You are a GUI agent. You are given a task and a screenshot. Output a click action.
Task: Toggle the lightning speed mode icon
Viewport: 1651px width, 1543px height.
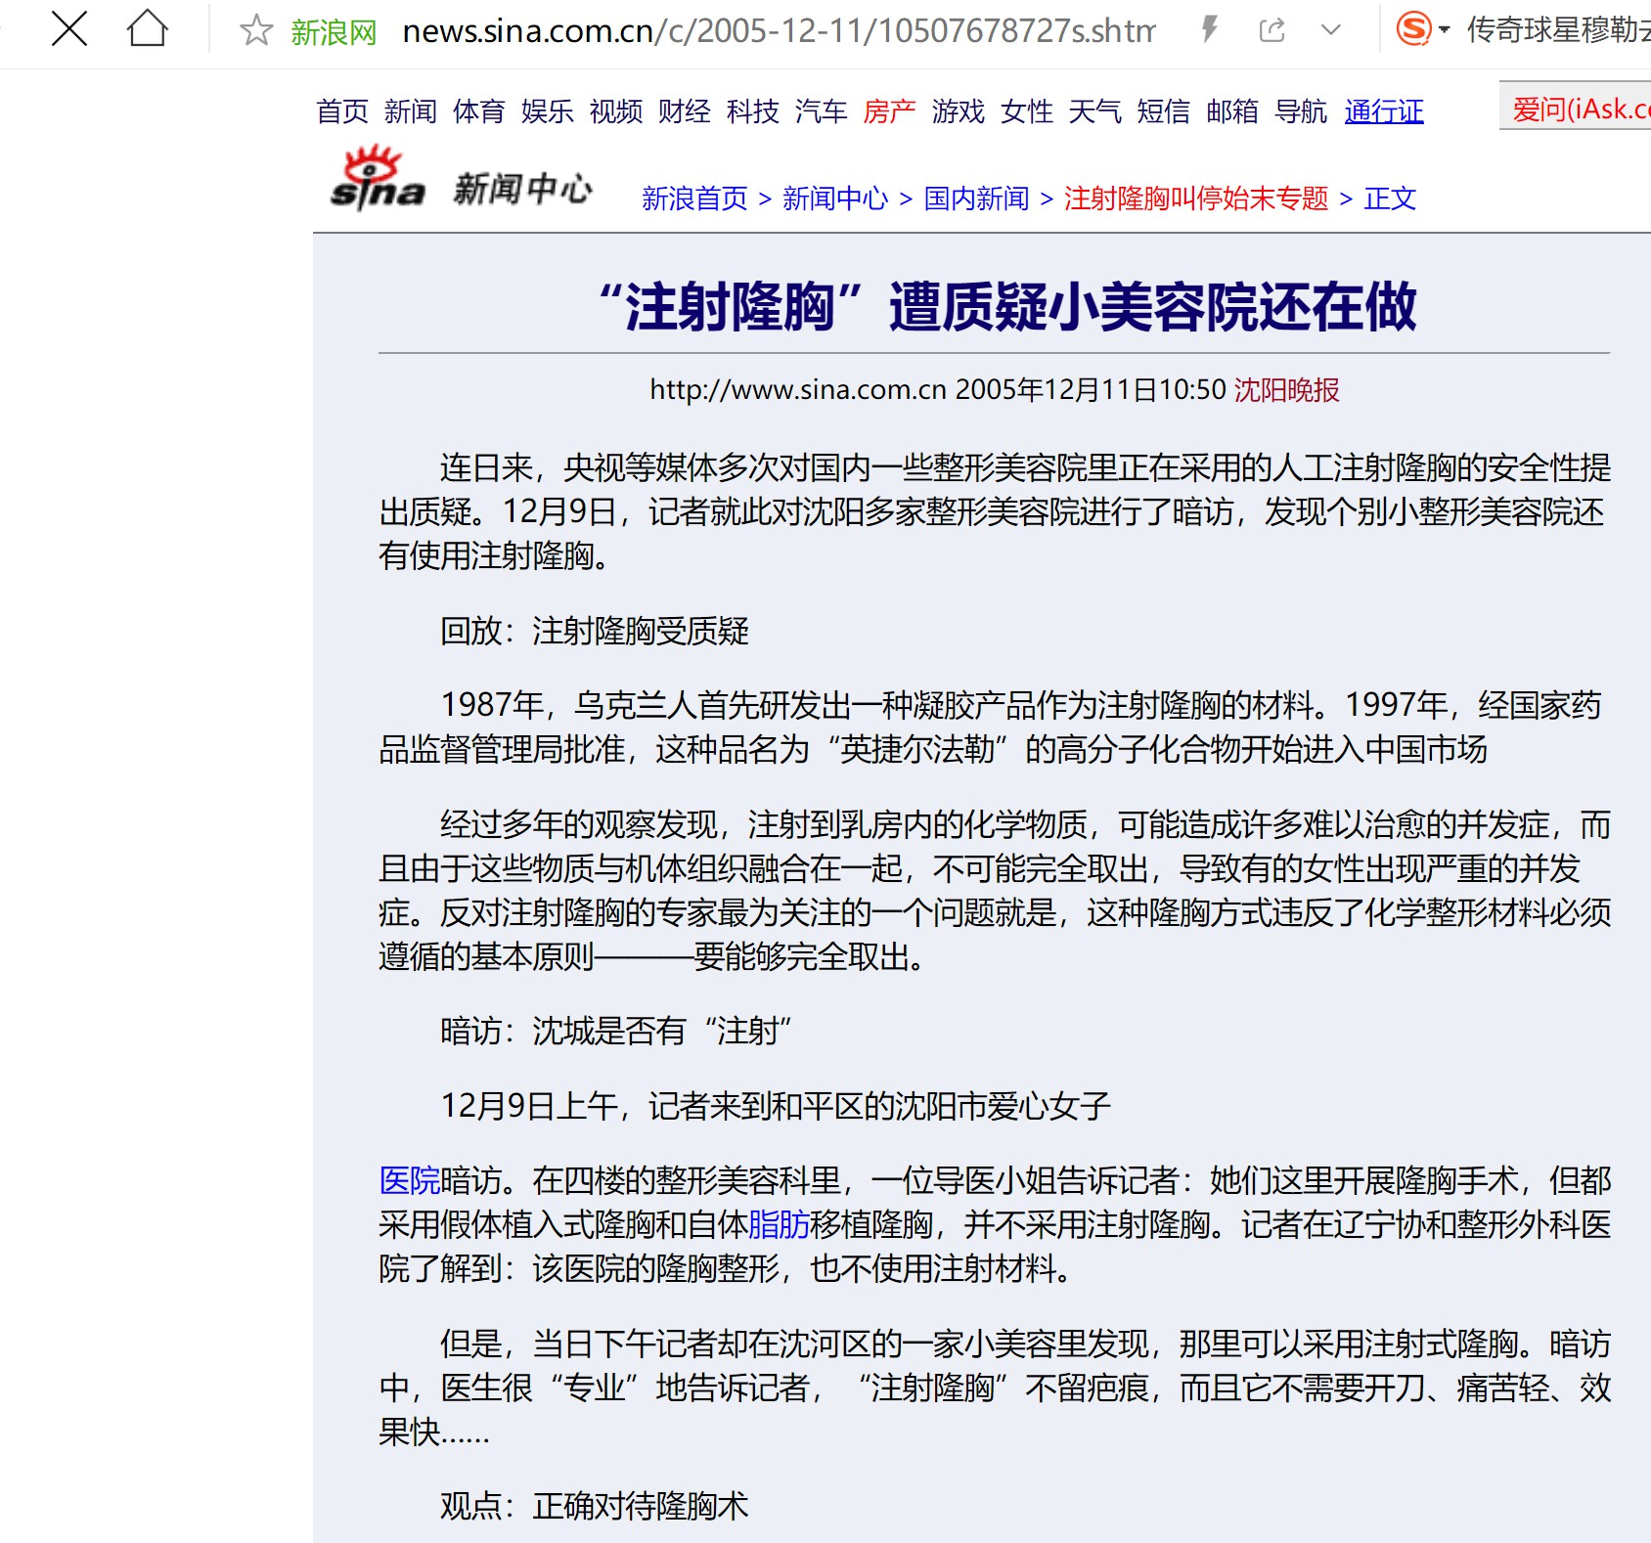(x=1210, y=30)
